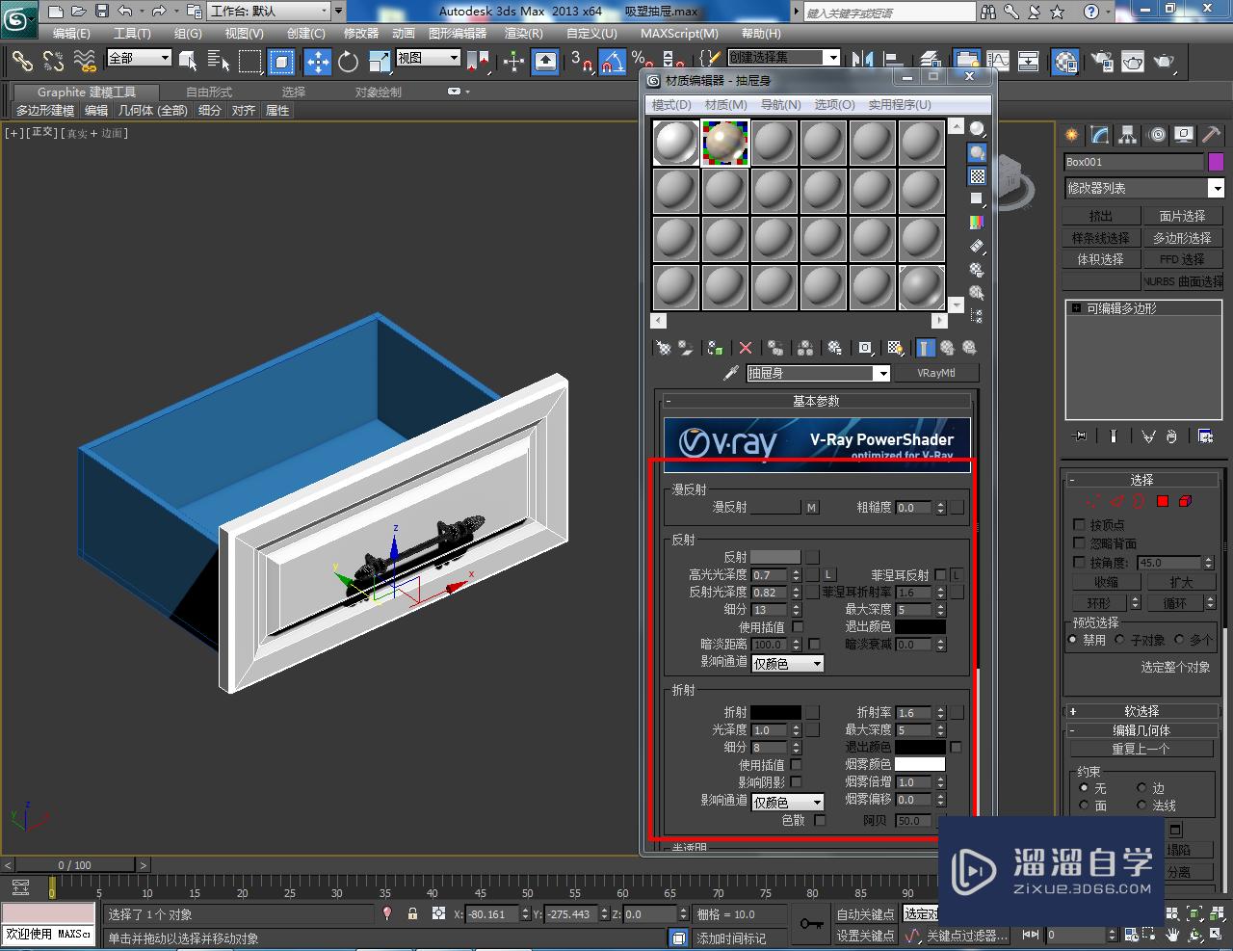Expand Editable Poly modifier stack item
This screenshot has width=1233, height=951.
pyautogui.click(x=1076, y=308)
